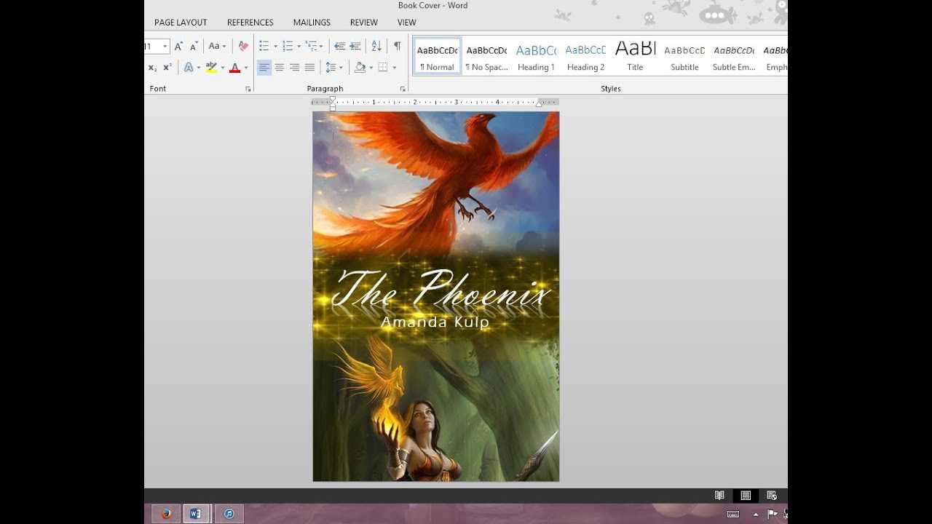Click line and paragraph spacing icon

click(331, 68)
